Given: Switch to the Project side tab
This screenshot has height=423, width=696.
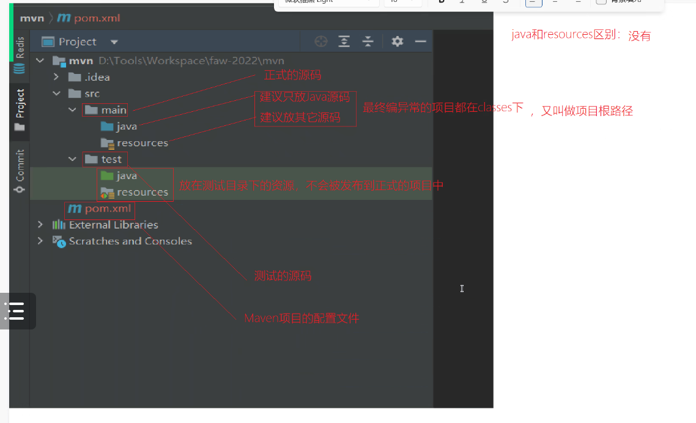Looking at the screenshot, I should (20, 110).
